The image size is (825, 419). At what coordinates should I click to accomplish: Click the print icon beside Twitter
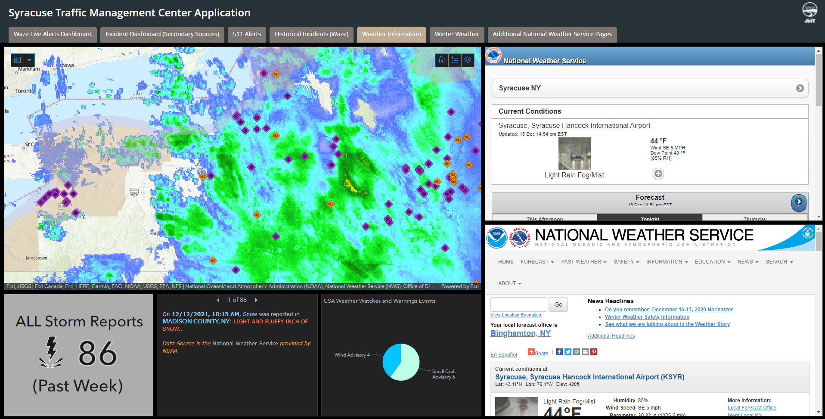tap(577, 352)
